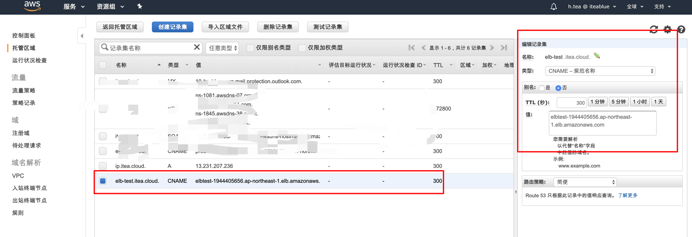Click the help question mark icon
Screen dimensions: 692x237
click(681, 29)
